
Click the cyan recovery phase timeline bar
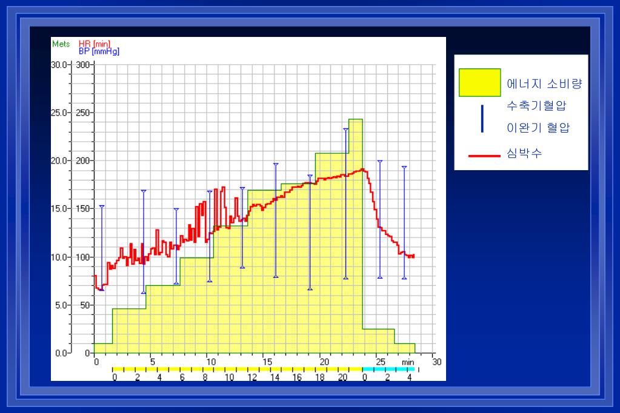point(388,369)
